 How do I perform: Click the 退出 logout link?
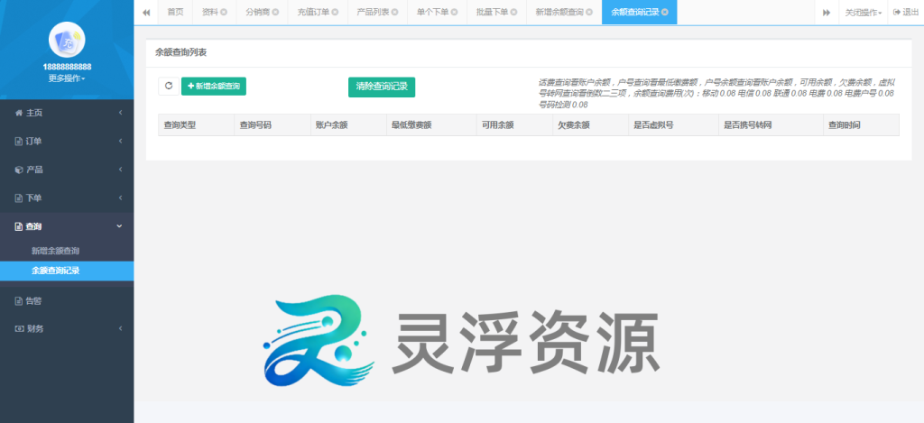(x=906, y=13)
